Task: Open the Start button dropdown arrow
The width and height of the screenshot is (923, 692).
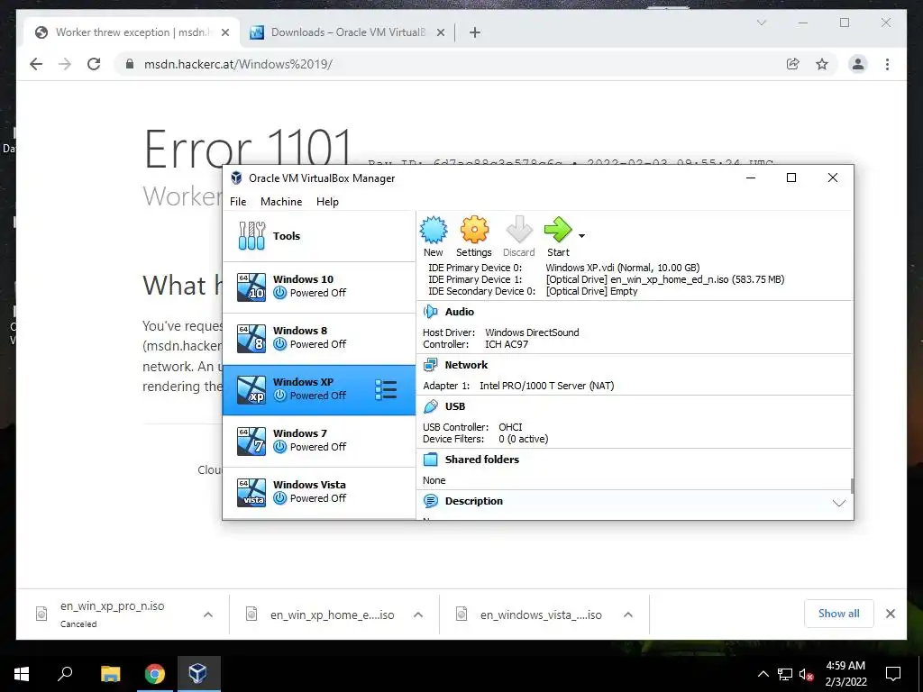Action: [x=581, y=236]
